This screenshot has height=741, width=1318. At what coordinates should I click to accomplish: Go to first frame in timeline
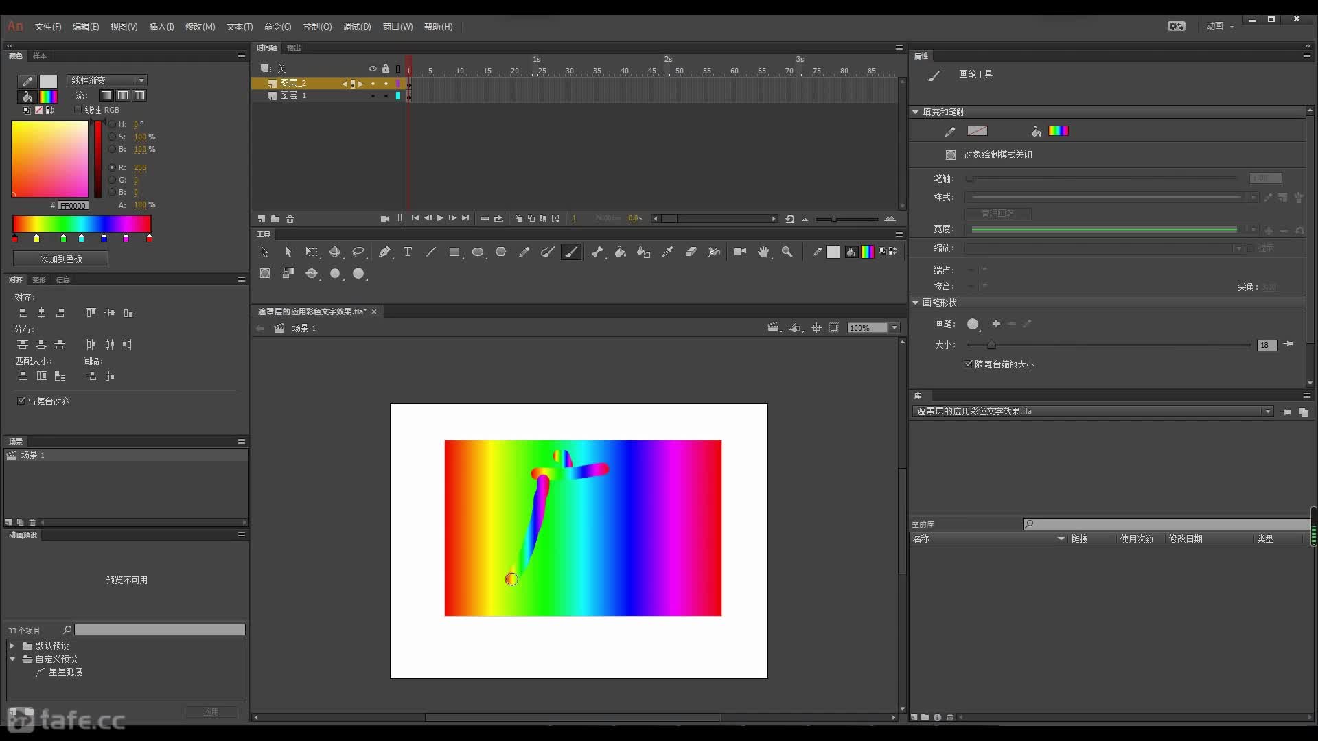[415, 218]
